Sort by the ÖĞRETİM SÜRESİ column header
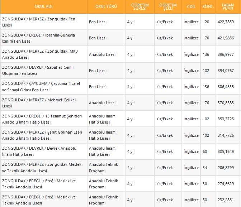 140,7
